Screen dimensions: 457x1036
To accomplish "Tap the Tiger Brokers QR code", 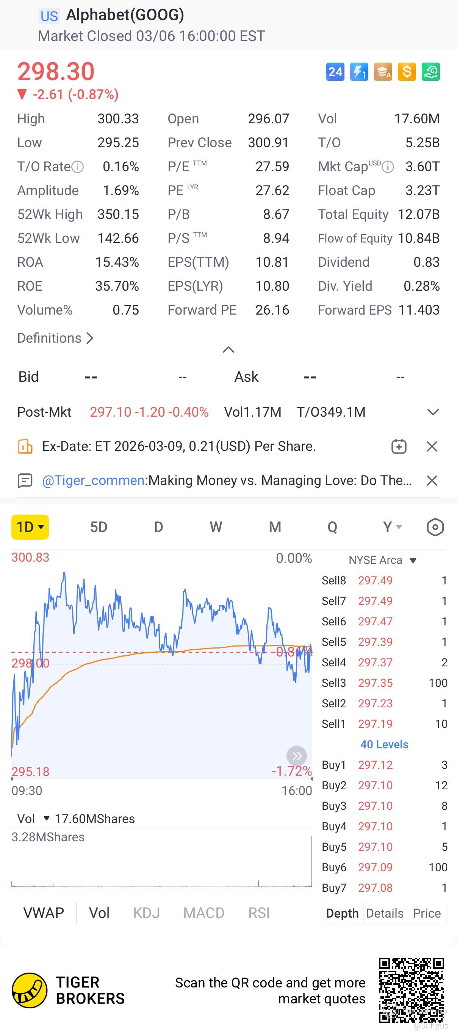I will 411,990.
